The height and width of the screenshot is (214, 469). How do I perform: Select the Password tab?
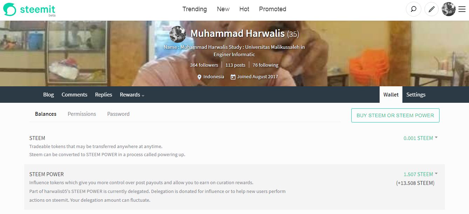click(118, 114)
